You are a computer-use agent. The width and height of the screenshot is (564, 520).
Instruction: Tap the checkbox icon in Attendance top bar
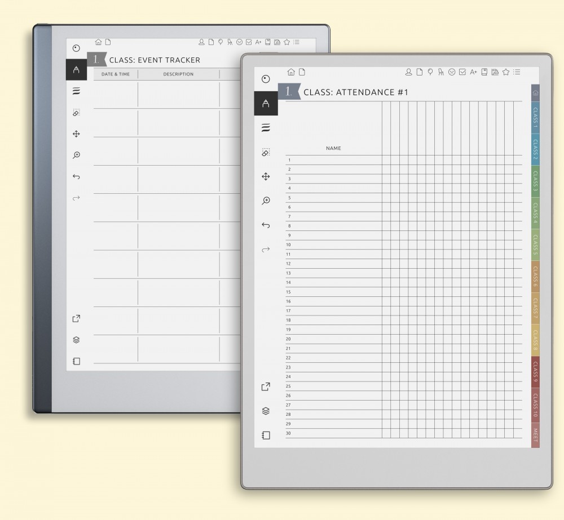click(462, 72)
